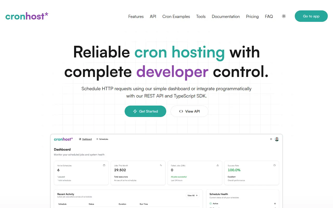Click the Recent Activity heading
The image size is (333, 208).
(66, 194)
